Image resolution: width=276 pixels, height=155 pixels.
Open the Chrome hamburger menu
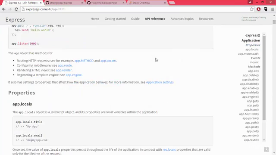pyautogui.click(x=273, y=9)
